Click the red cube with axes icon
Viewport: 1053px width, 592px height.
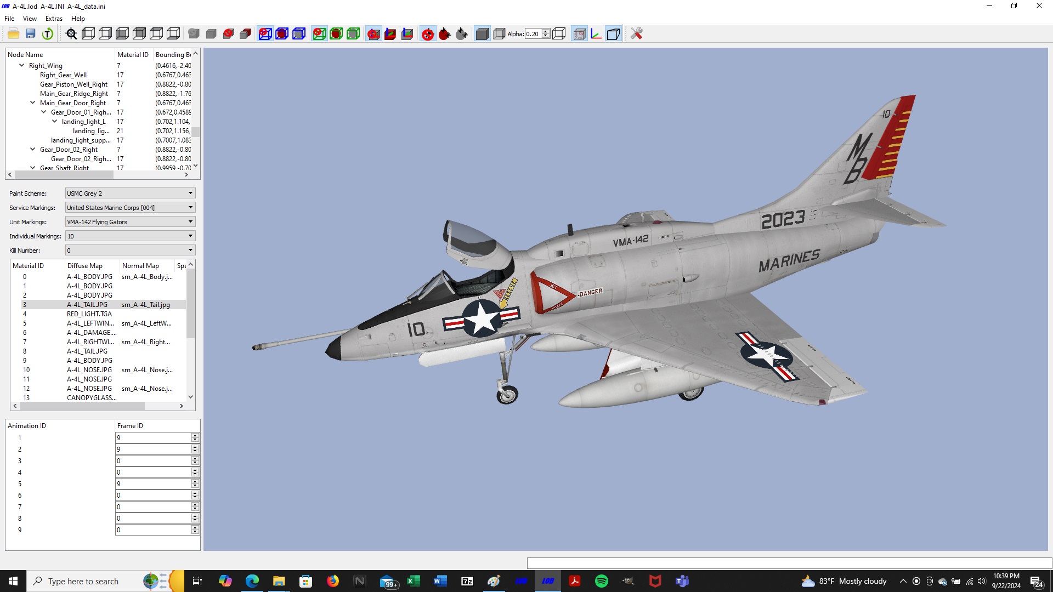(390, 34)
